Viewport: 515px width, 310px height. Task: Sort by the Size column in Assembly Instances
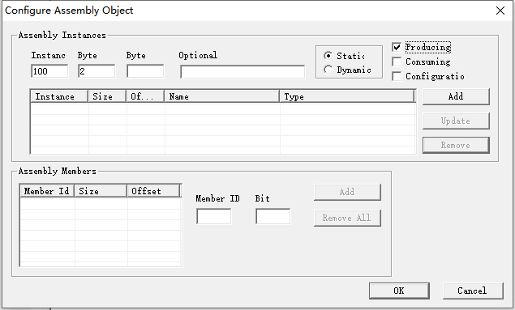[107, 96]
